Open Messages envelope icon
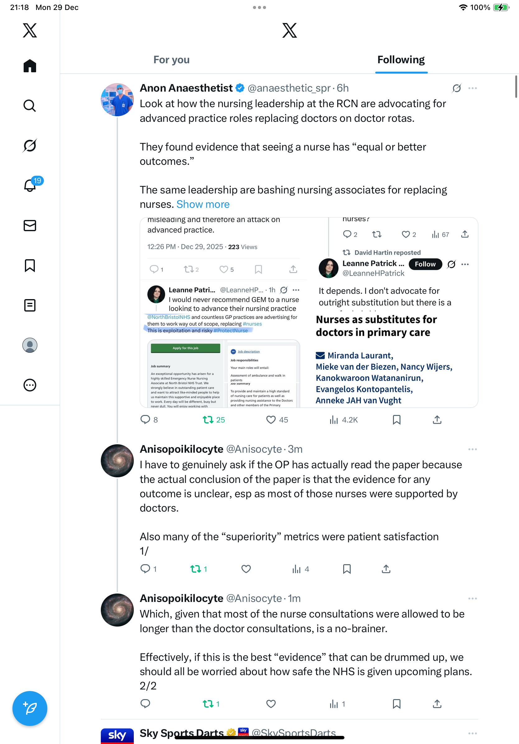519x744 pixels. tap(30, 226)
